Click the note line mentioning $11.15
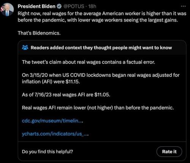The image size is (190, 163). (x=51, y=82)
